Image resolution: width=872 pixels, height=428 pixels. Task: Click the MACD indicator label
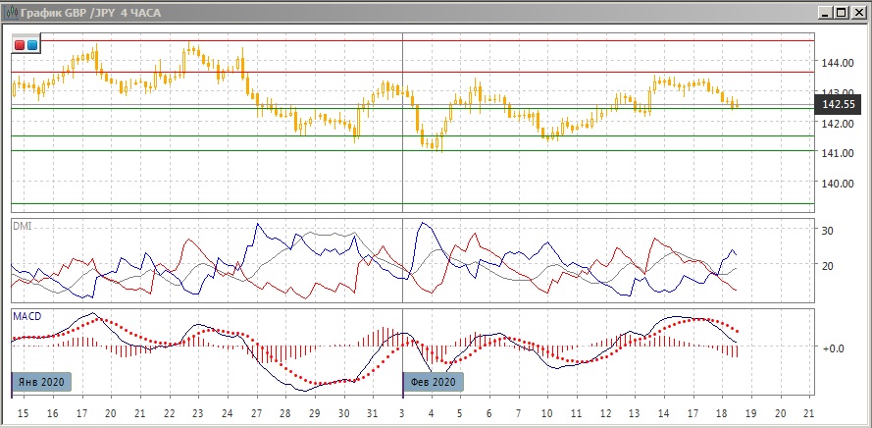point(26,315)
